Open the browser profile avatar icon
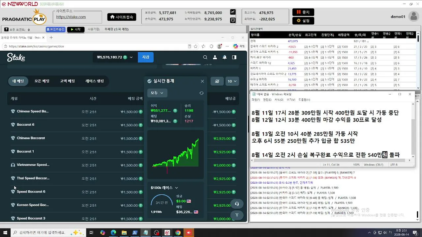The height and width of the screenshot is (237, 422). point(219,46)
